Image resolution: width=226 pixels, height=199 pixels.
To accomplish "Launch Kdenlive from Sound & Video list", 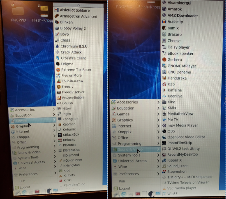I will click(175, 96).
